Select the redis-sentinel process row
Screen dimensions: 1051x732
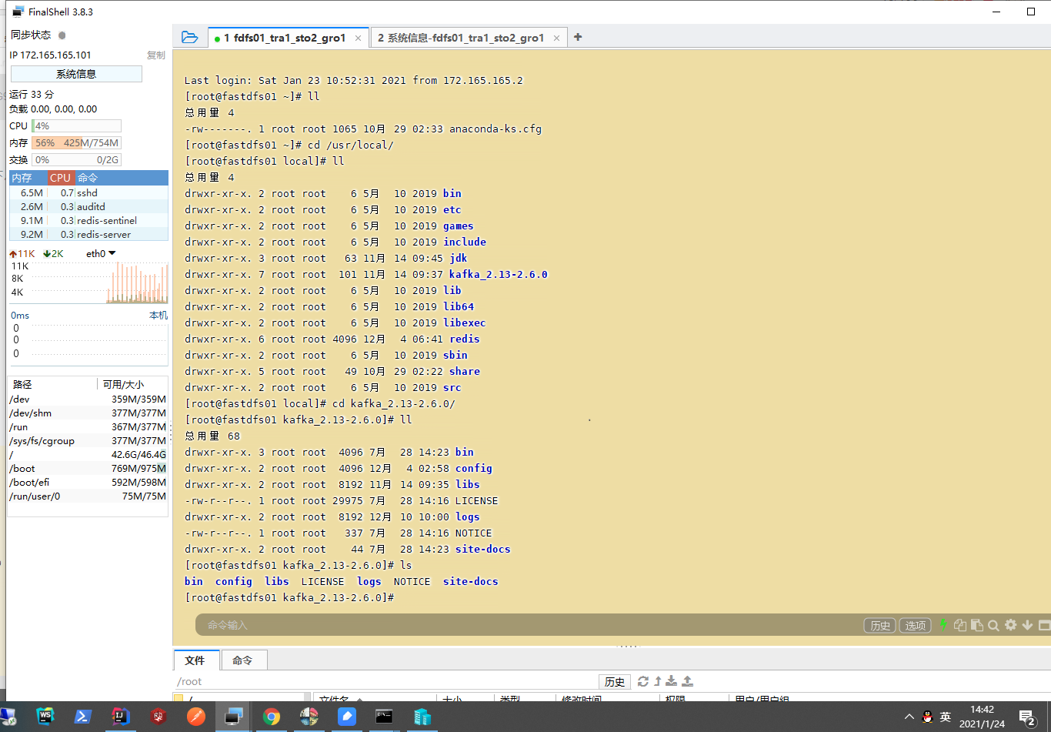[x=88, y=221]
